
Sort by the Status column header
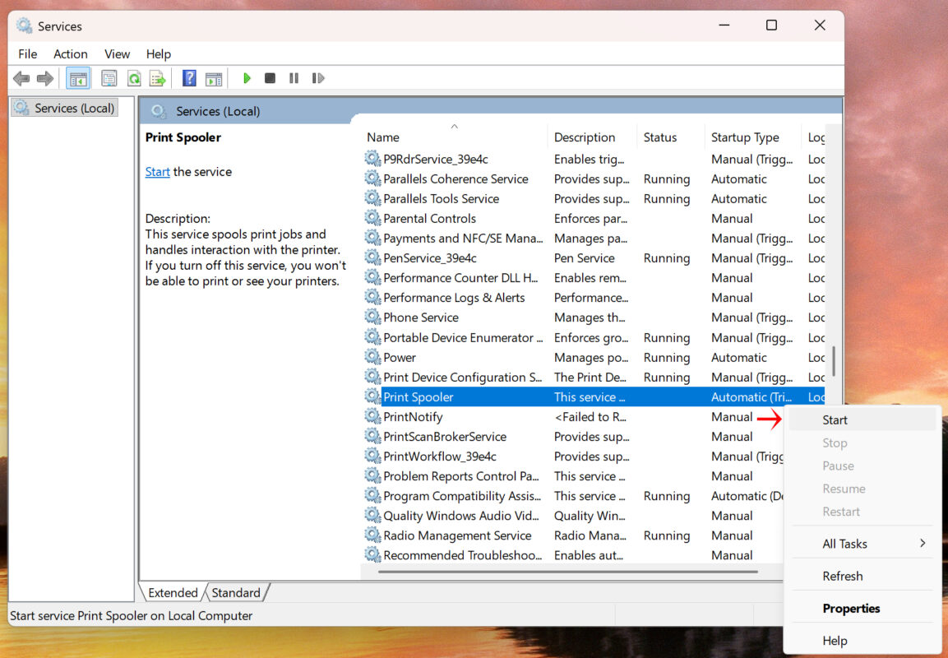[670, 137]
